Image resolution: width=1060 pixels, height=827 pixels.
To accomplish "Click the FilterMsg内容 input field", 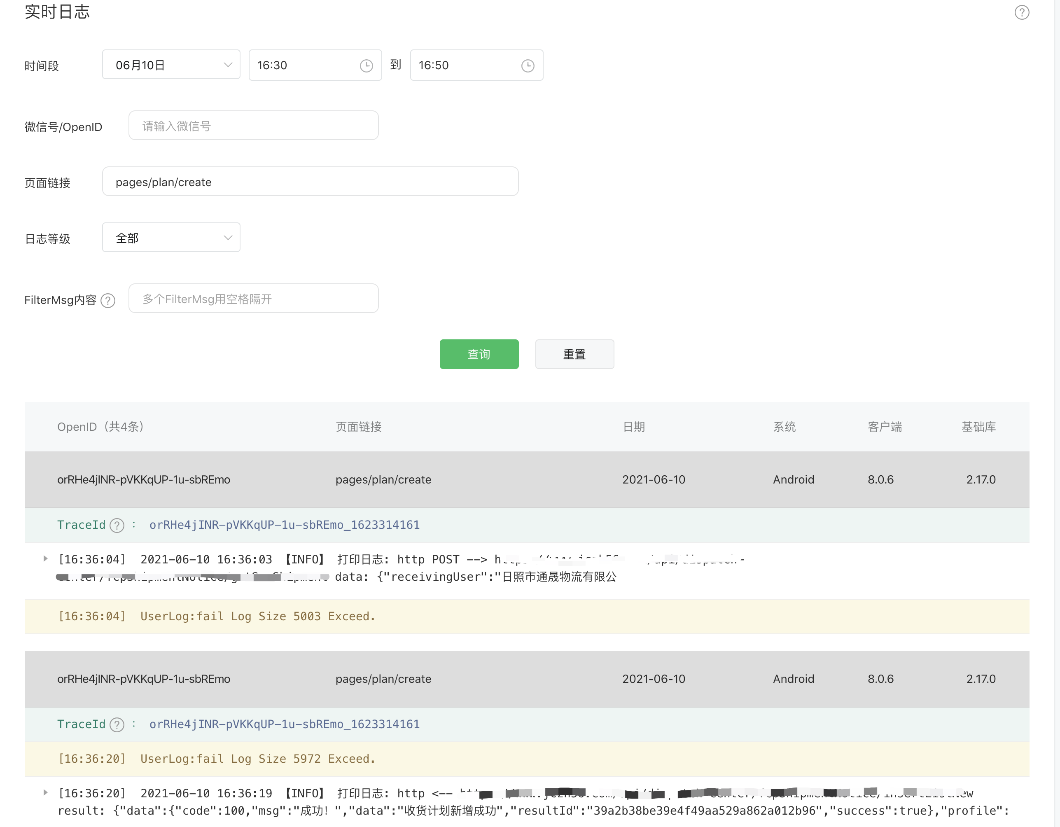I will (253, 299).
